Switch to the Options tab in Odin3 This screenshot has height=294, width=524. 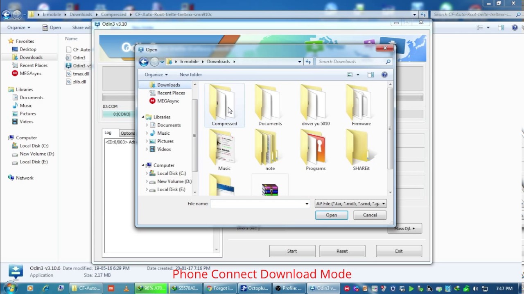pos(127,133)
